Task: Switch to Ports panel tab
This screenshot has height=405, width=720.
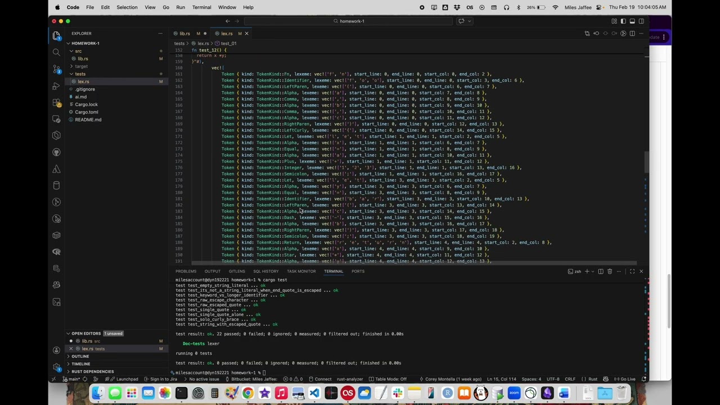Action: coord(358,271)
